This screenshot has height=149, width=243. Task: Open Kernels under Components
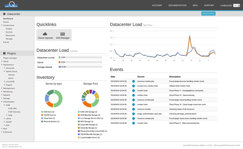coord(9,32)
